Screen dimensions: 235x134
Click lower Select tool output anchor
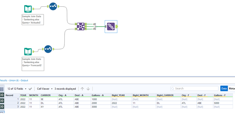coord(53,49)
